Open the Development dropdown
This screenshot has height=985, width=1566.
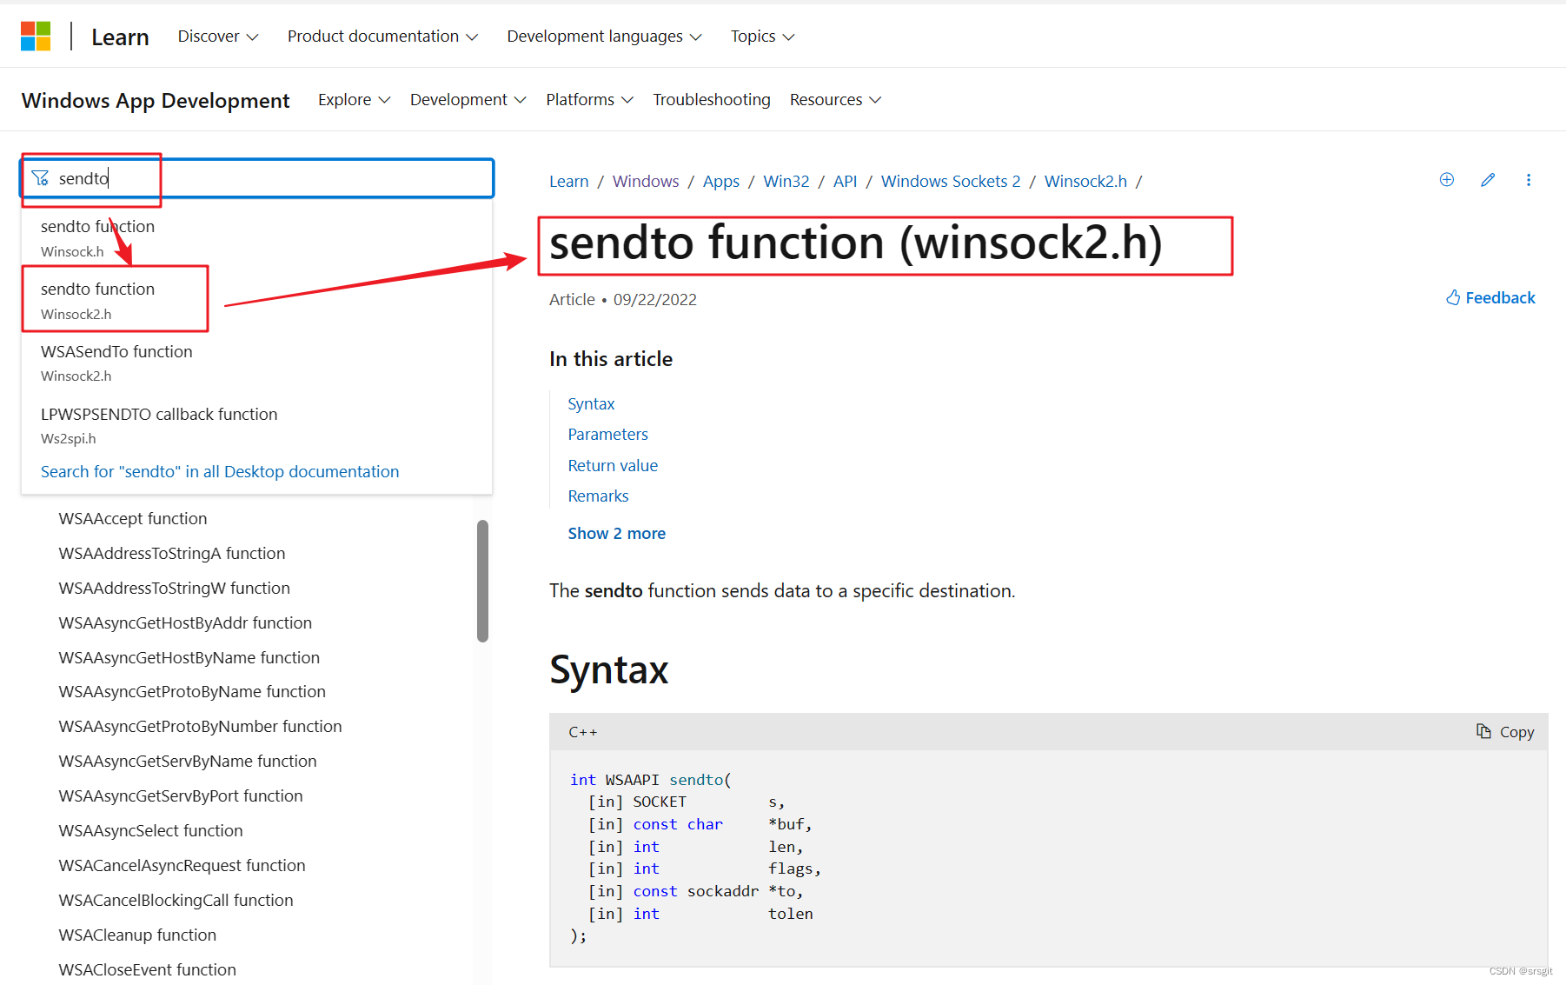pos(468,100)
